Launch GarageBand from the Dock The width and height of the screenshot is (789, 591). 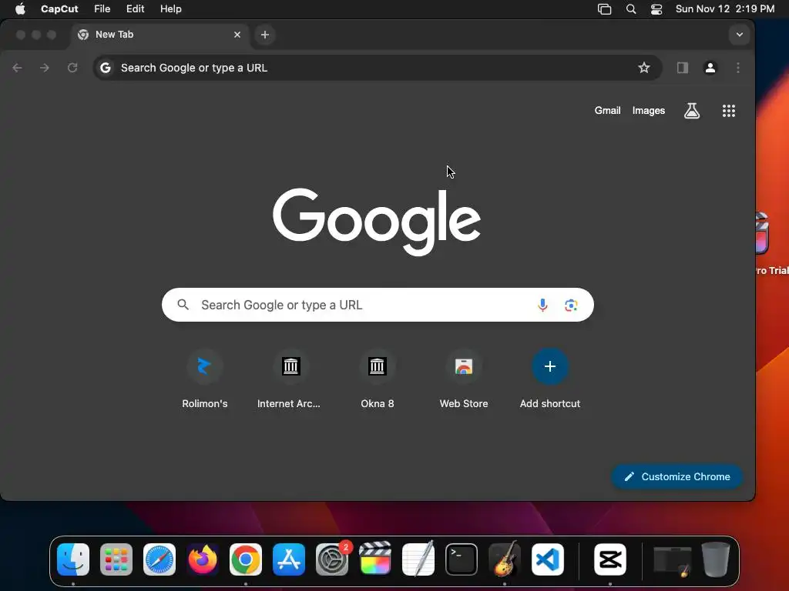click(x=505, y=559)
